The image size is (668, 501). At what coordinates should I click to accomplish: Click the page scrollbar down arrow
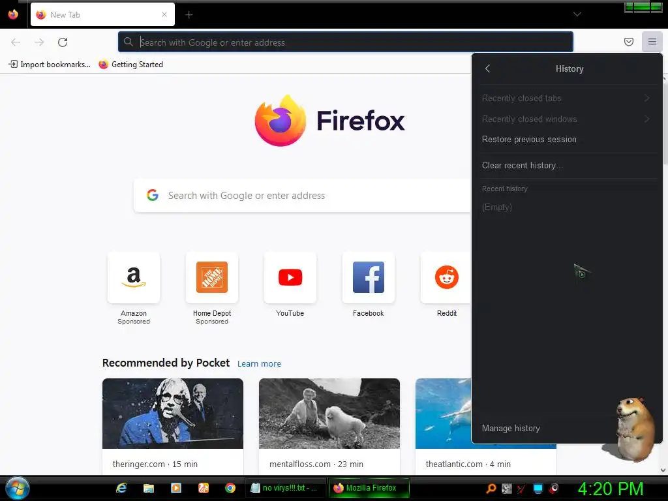click(x=663, y=470)
